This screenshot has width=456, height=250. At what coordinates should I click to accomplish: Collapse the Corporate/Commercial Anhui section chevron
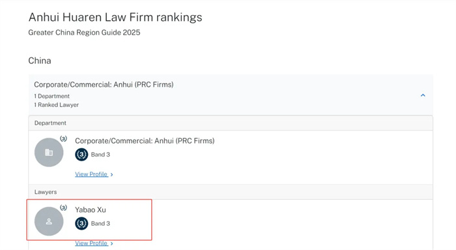pyautogui.click(x=423, y=95)
